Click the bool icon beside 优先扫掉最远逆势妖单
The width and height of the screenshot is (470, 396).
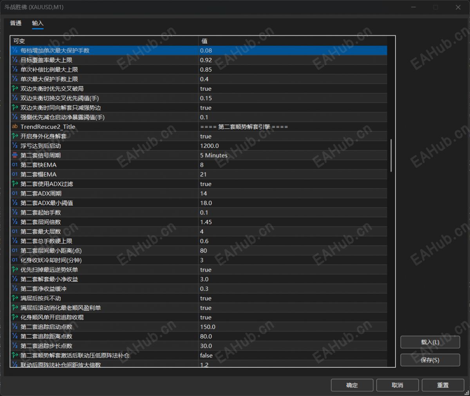(x=15, y=270)
